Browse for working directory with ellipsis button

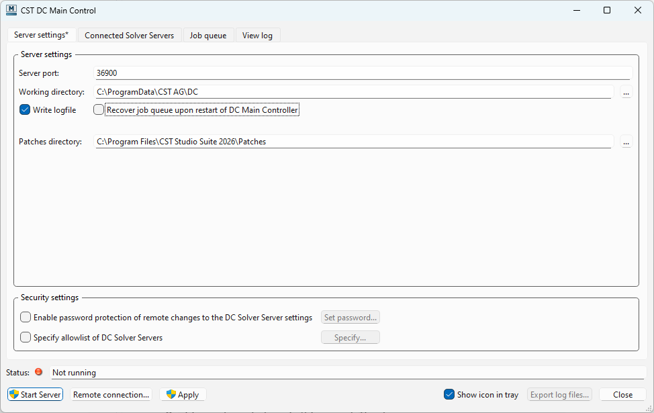click(x=626, y=93)
